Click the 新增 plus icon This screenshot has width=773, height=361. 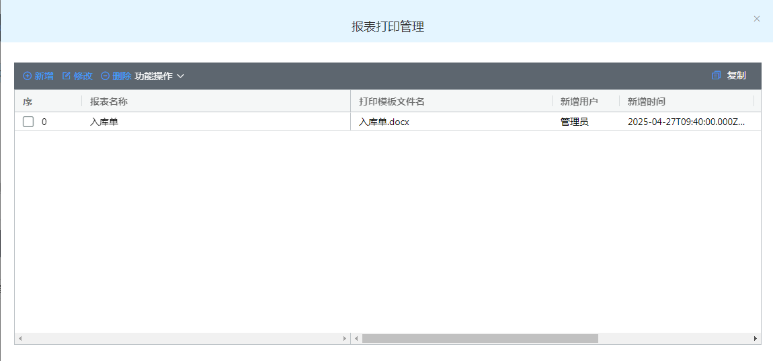click(x=28, y=76)
